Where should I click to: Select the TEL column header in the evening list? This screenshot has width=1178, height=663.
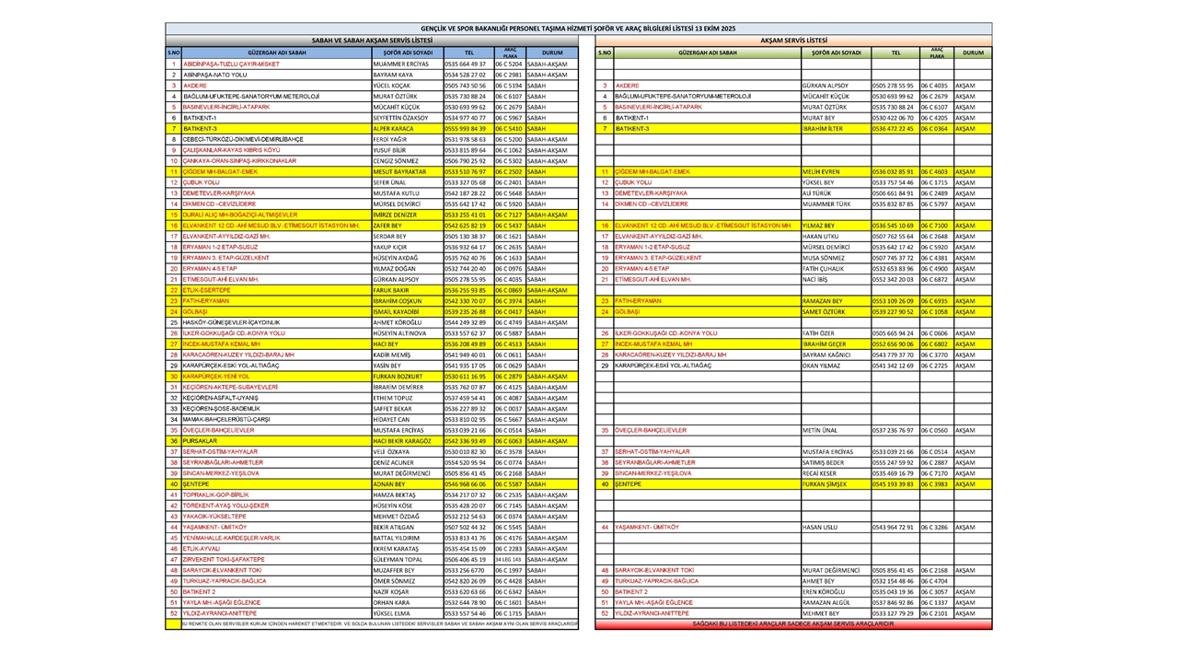tap(895, 53)
